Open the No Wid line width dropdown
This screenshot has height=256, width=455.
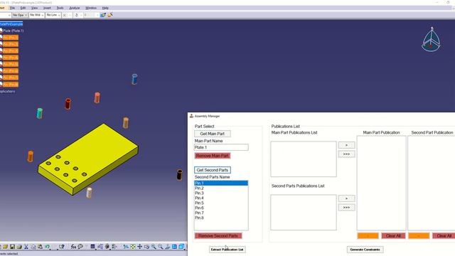pos(36,15)
